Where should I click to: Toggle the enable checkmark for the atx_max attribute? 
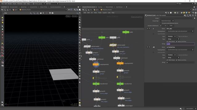pyautogui.click(x=153, y=29)
